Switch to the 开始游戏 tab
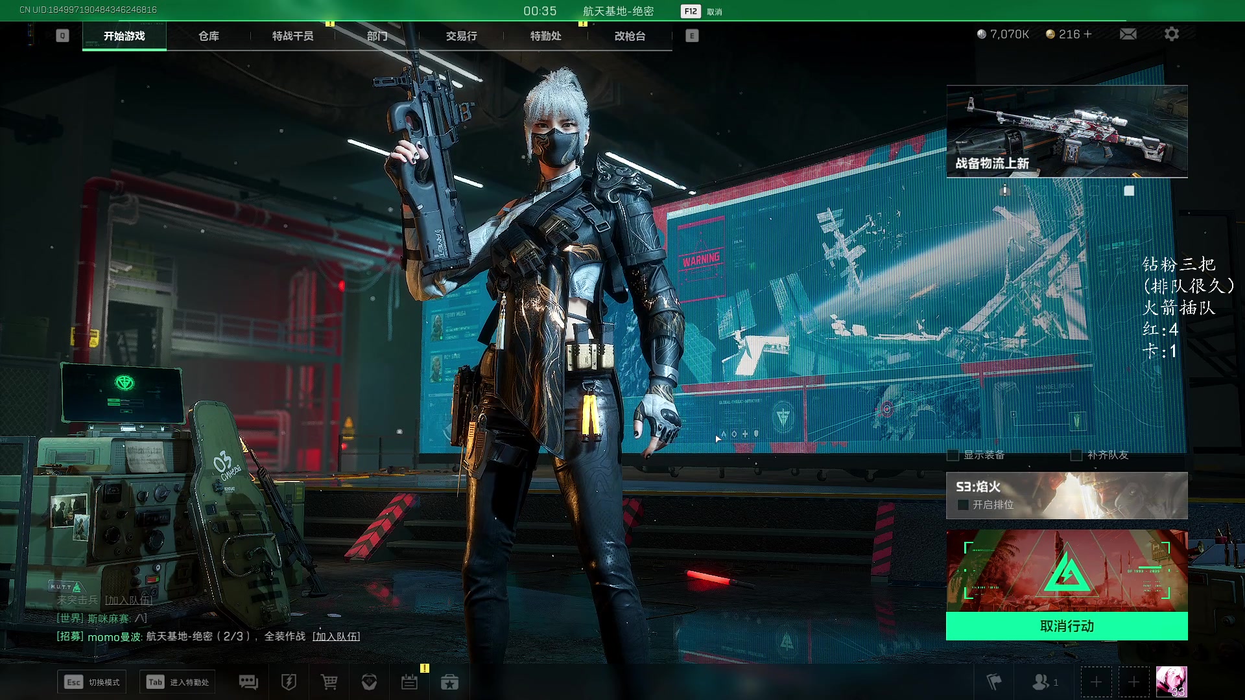Screen dimensions: 1245x700 point(124,36)
